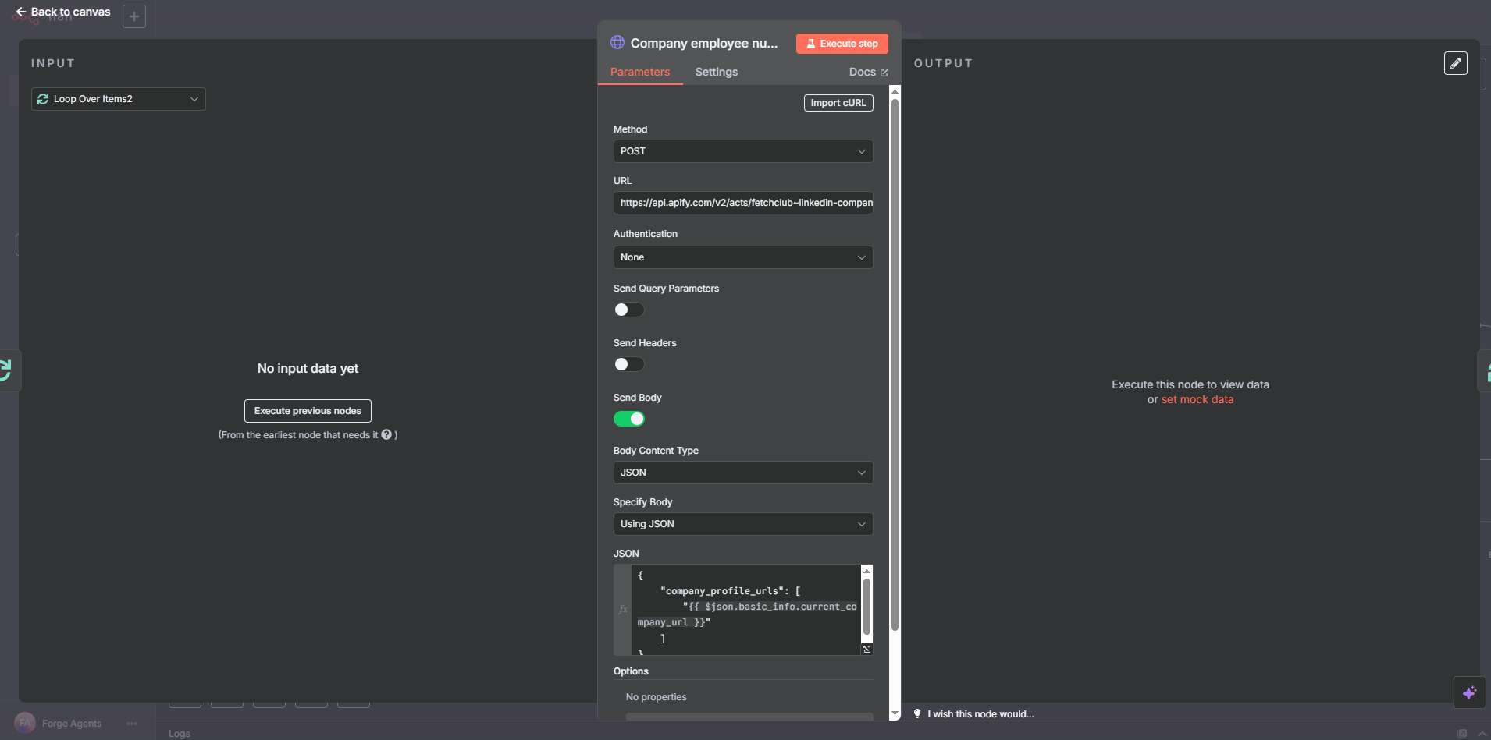Select the Parameters tab
Image resolution: width=1491 pixels, height=740 pixels.
click(639, 72)
